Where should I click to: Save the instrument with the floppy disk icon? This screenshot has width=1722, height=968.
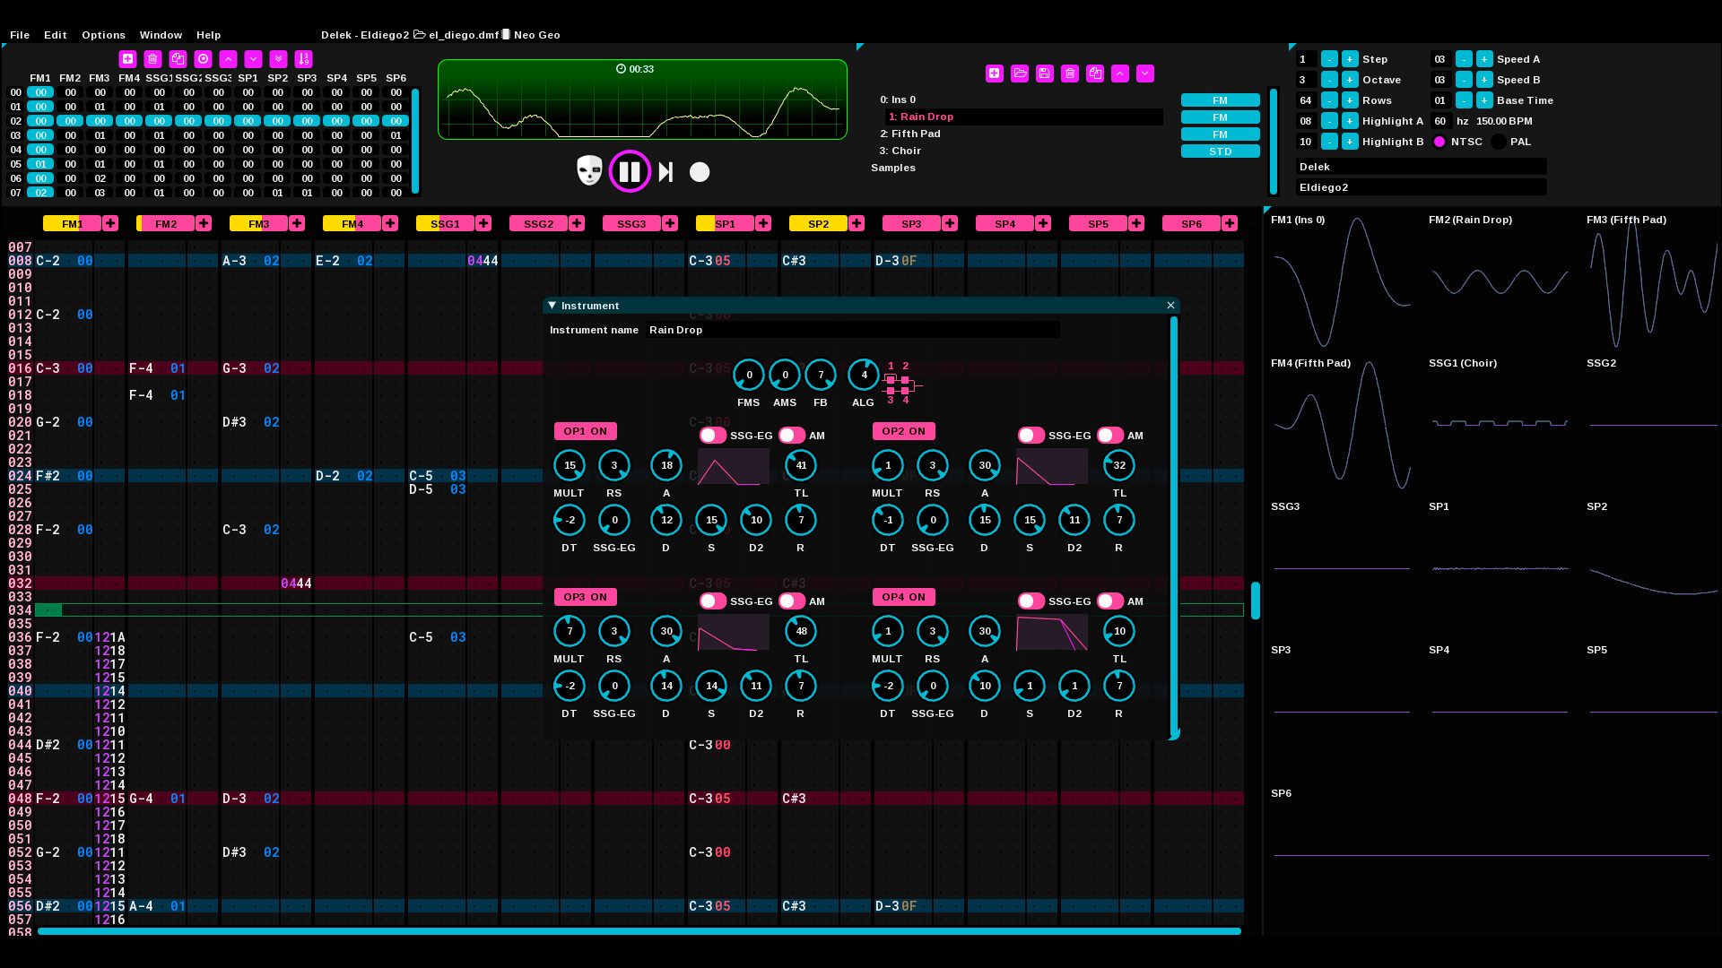click(x=1045, y=73)
